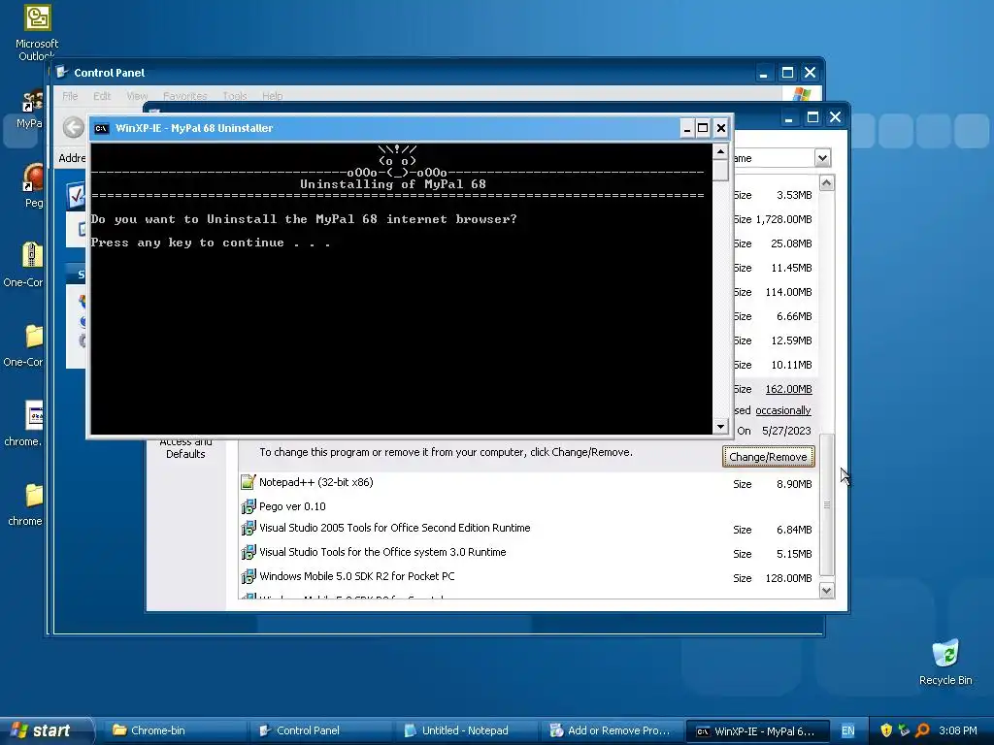Click program list scrollbar up arrow
994x745 pixels.
pos(826,183)
